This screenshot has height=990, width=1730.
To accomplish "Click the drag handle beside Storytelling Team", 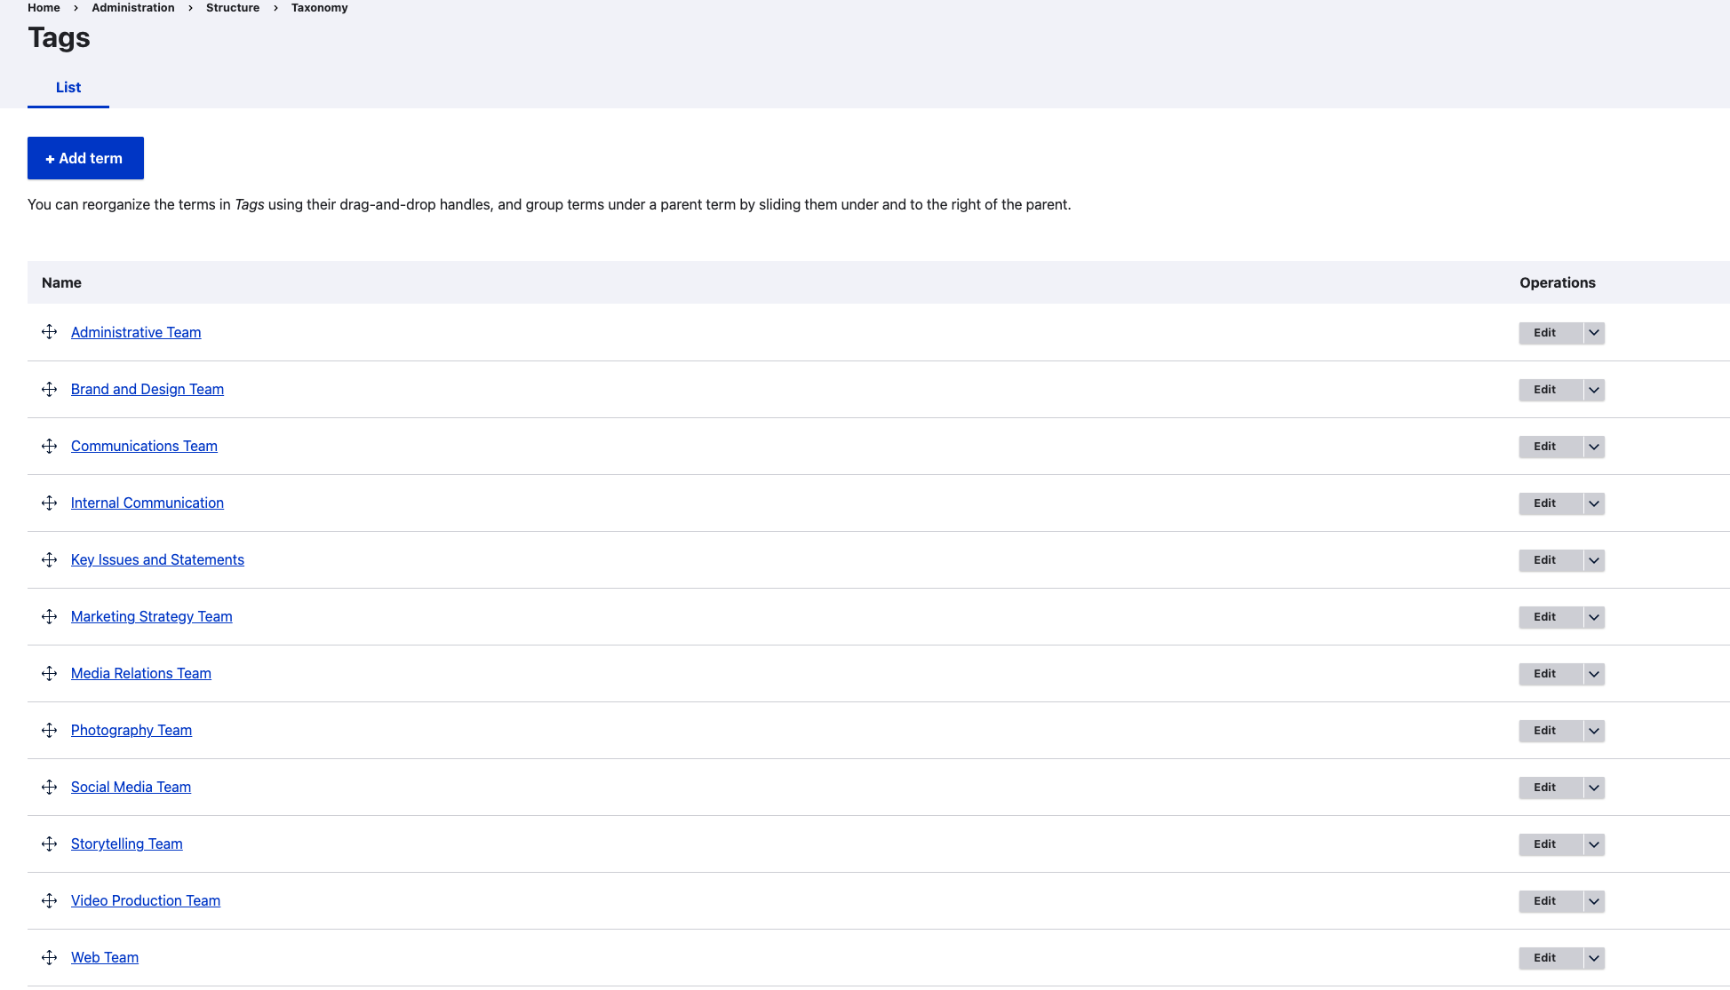I will coord(49,843).
